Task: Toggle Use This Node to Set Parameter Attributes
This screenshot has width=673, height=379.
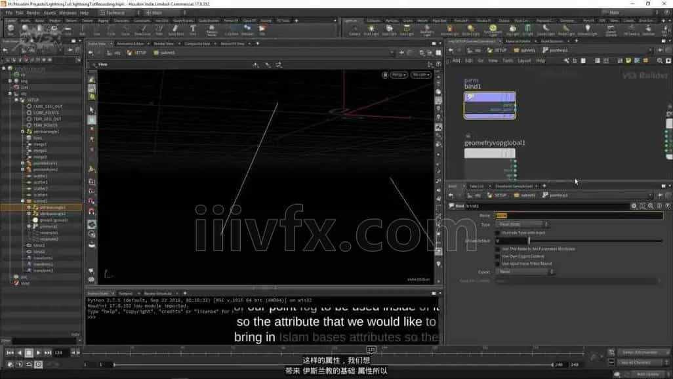Action: (497, 249)
